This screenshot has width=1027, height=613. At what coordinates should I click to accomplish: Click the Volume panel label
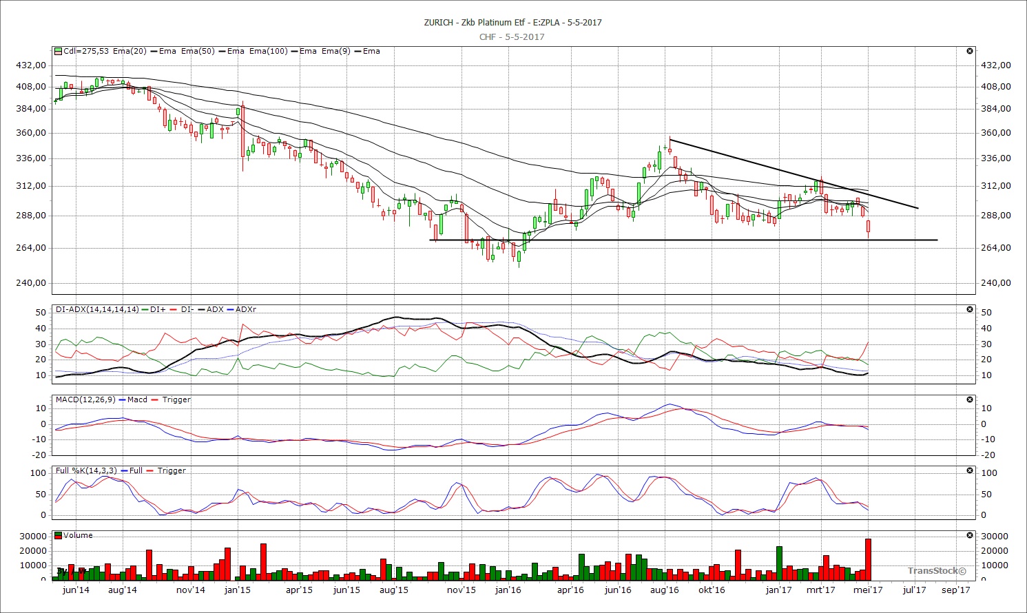(78, 535)
